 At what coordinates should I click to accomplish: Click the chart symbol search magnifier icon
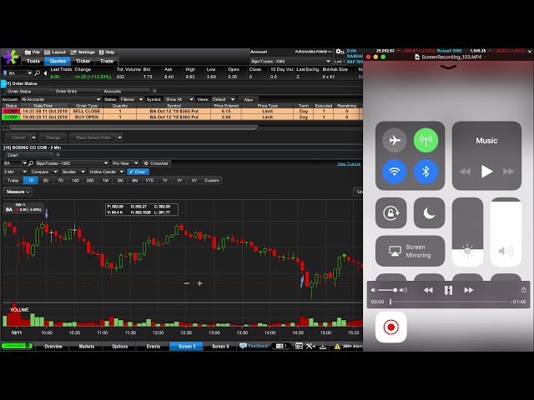point(31,163)
